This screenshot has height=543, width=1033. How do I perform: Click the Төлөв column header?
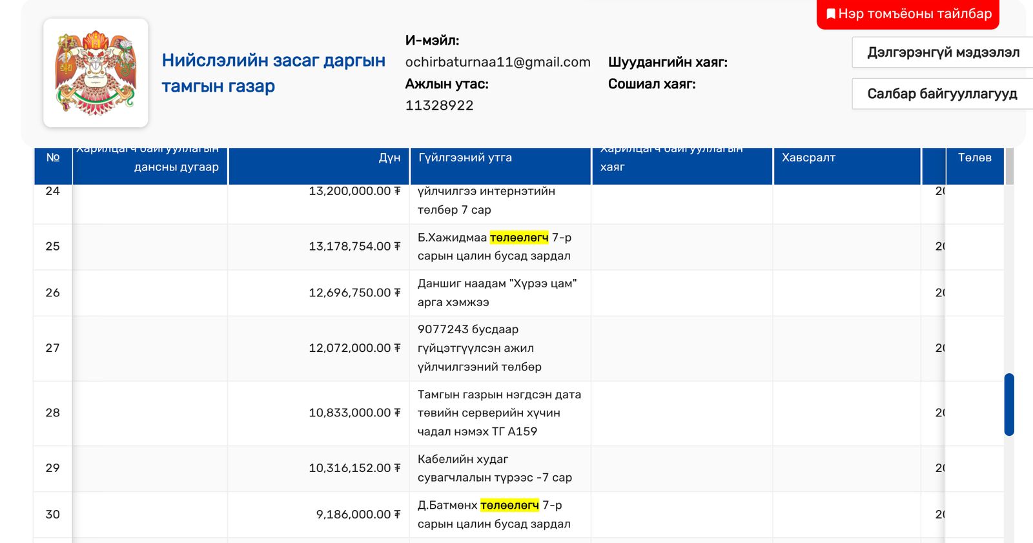tap(974, 158)
